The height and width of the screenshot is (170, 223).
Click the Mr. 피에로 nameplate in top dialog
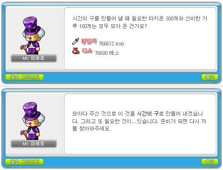(34, 58)
